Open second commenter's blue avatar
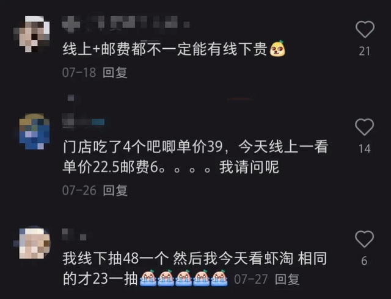The height and width of the screenshot is (299, 391). pyautogui.click(x=34, y=131)
